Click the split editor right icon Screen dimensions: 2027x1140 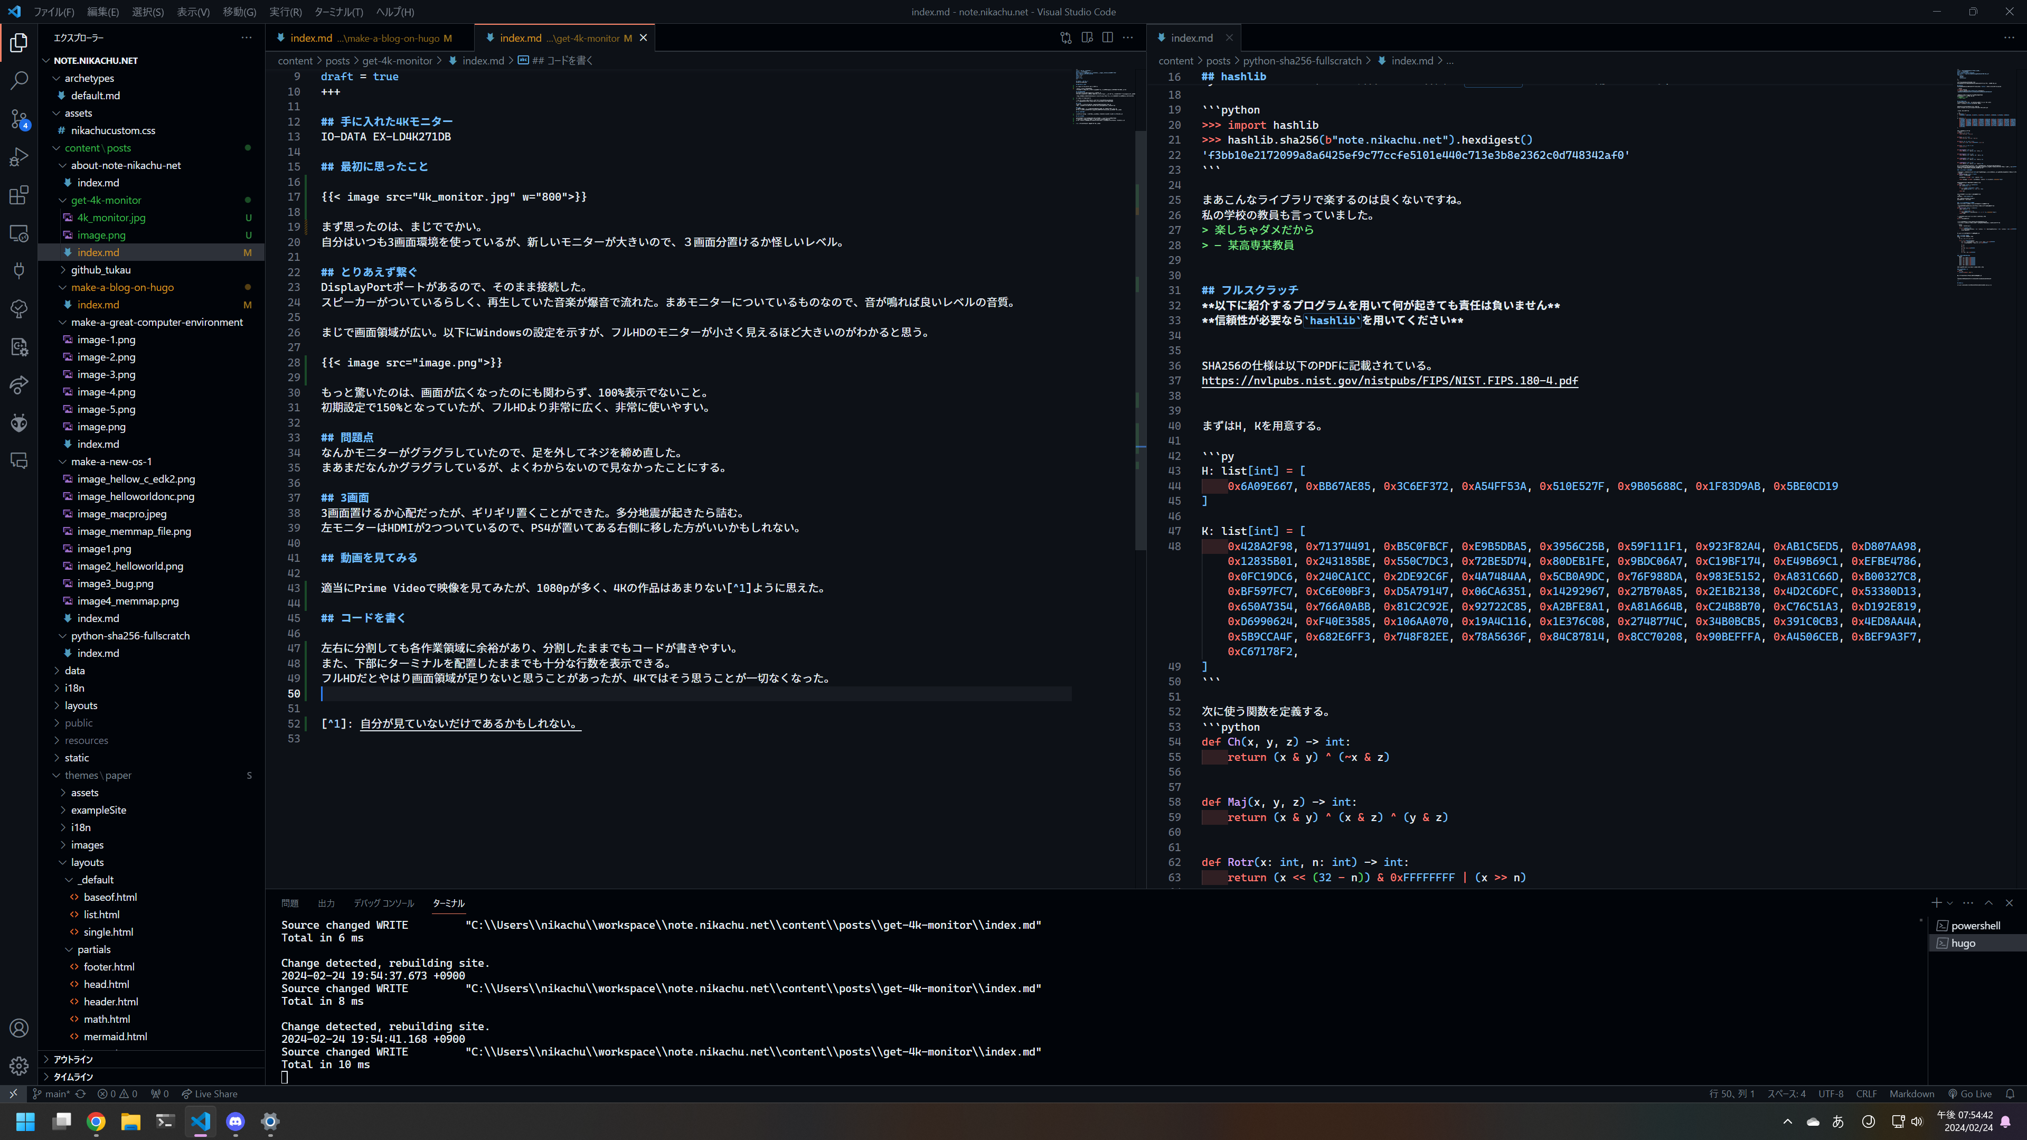tap(1107, 38)
